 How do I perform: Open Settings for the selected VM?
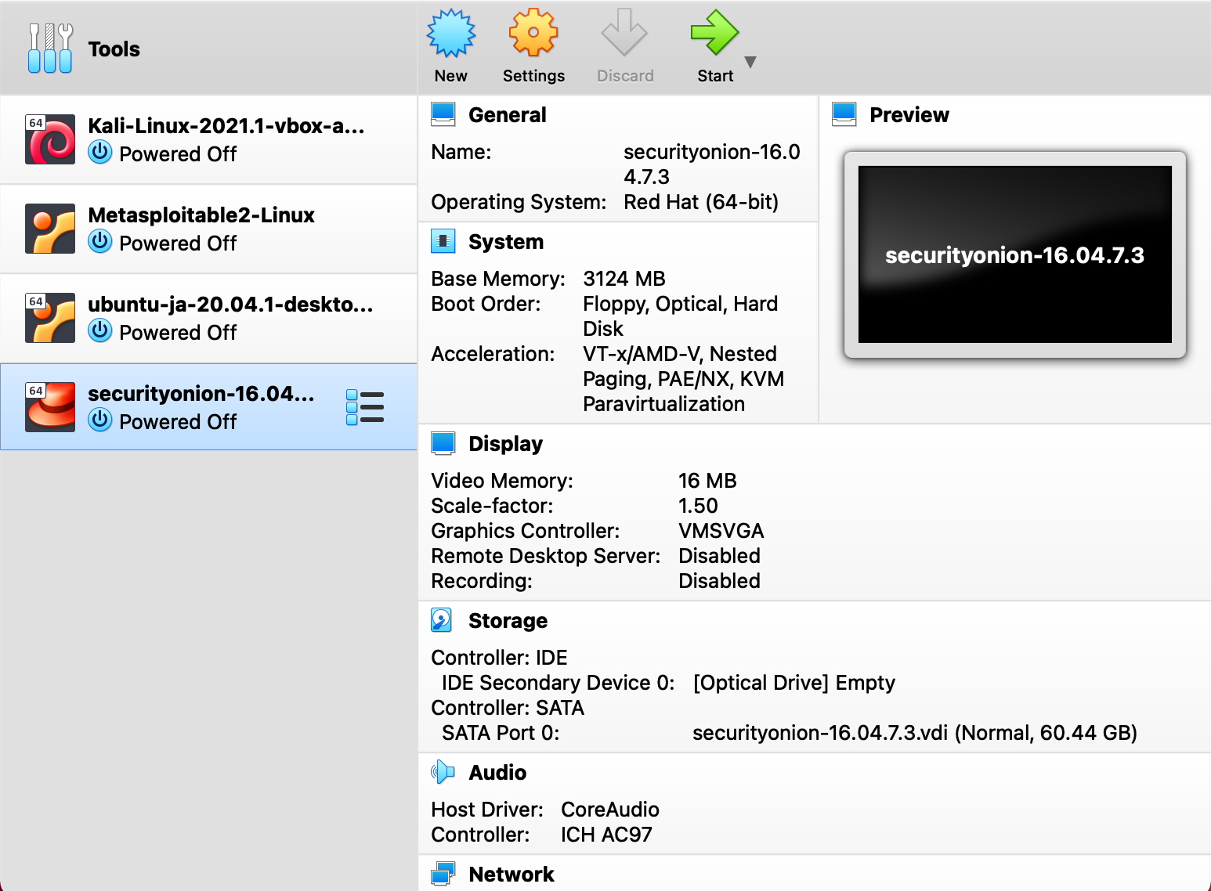(533, 35)
